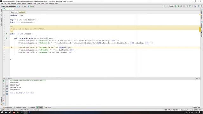Click the yellow warning stripe on editor scrollbar

pyautogui.click(x=200, y=29)
